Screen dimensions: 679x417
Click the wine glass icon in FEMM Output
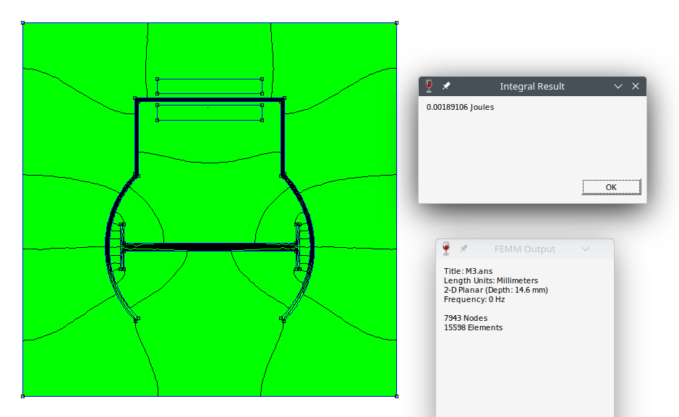point(446,249)
